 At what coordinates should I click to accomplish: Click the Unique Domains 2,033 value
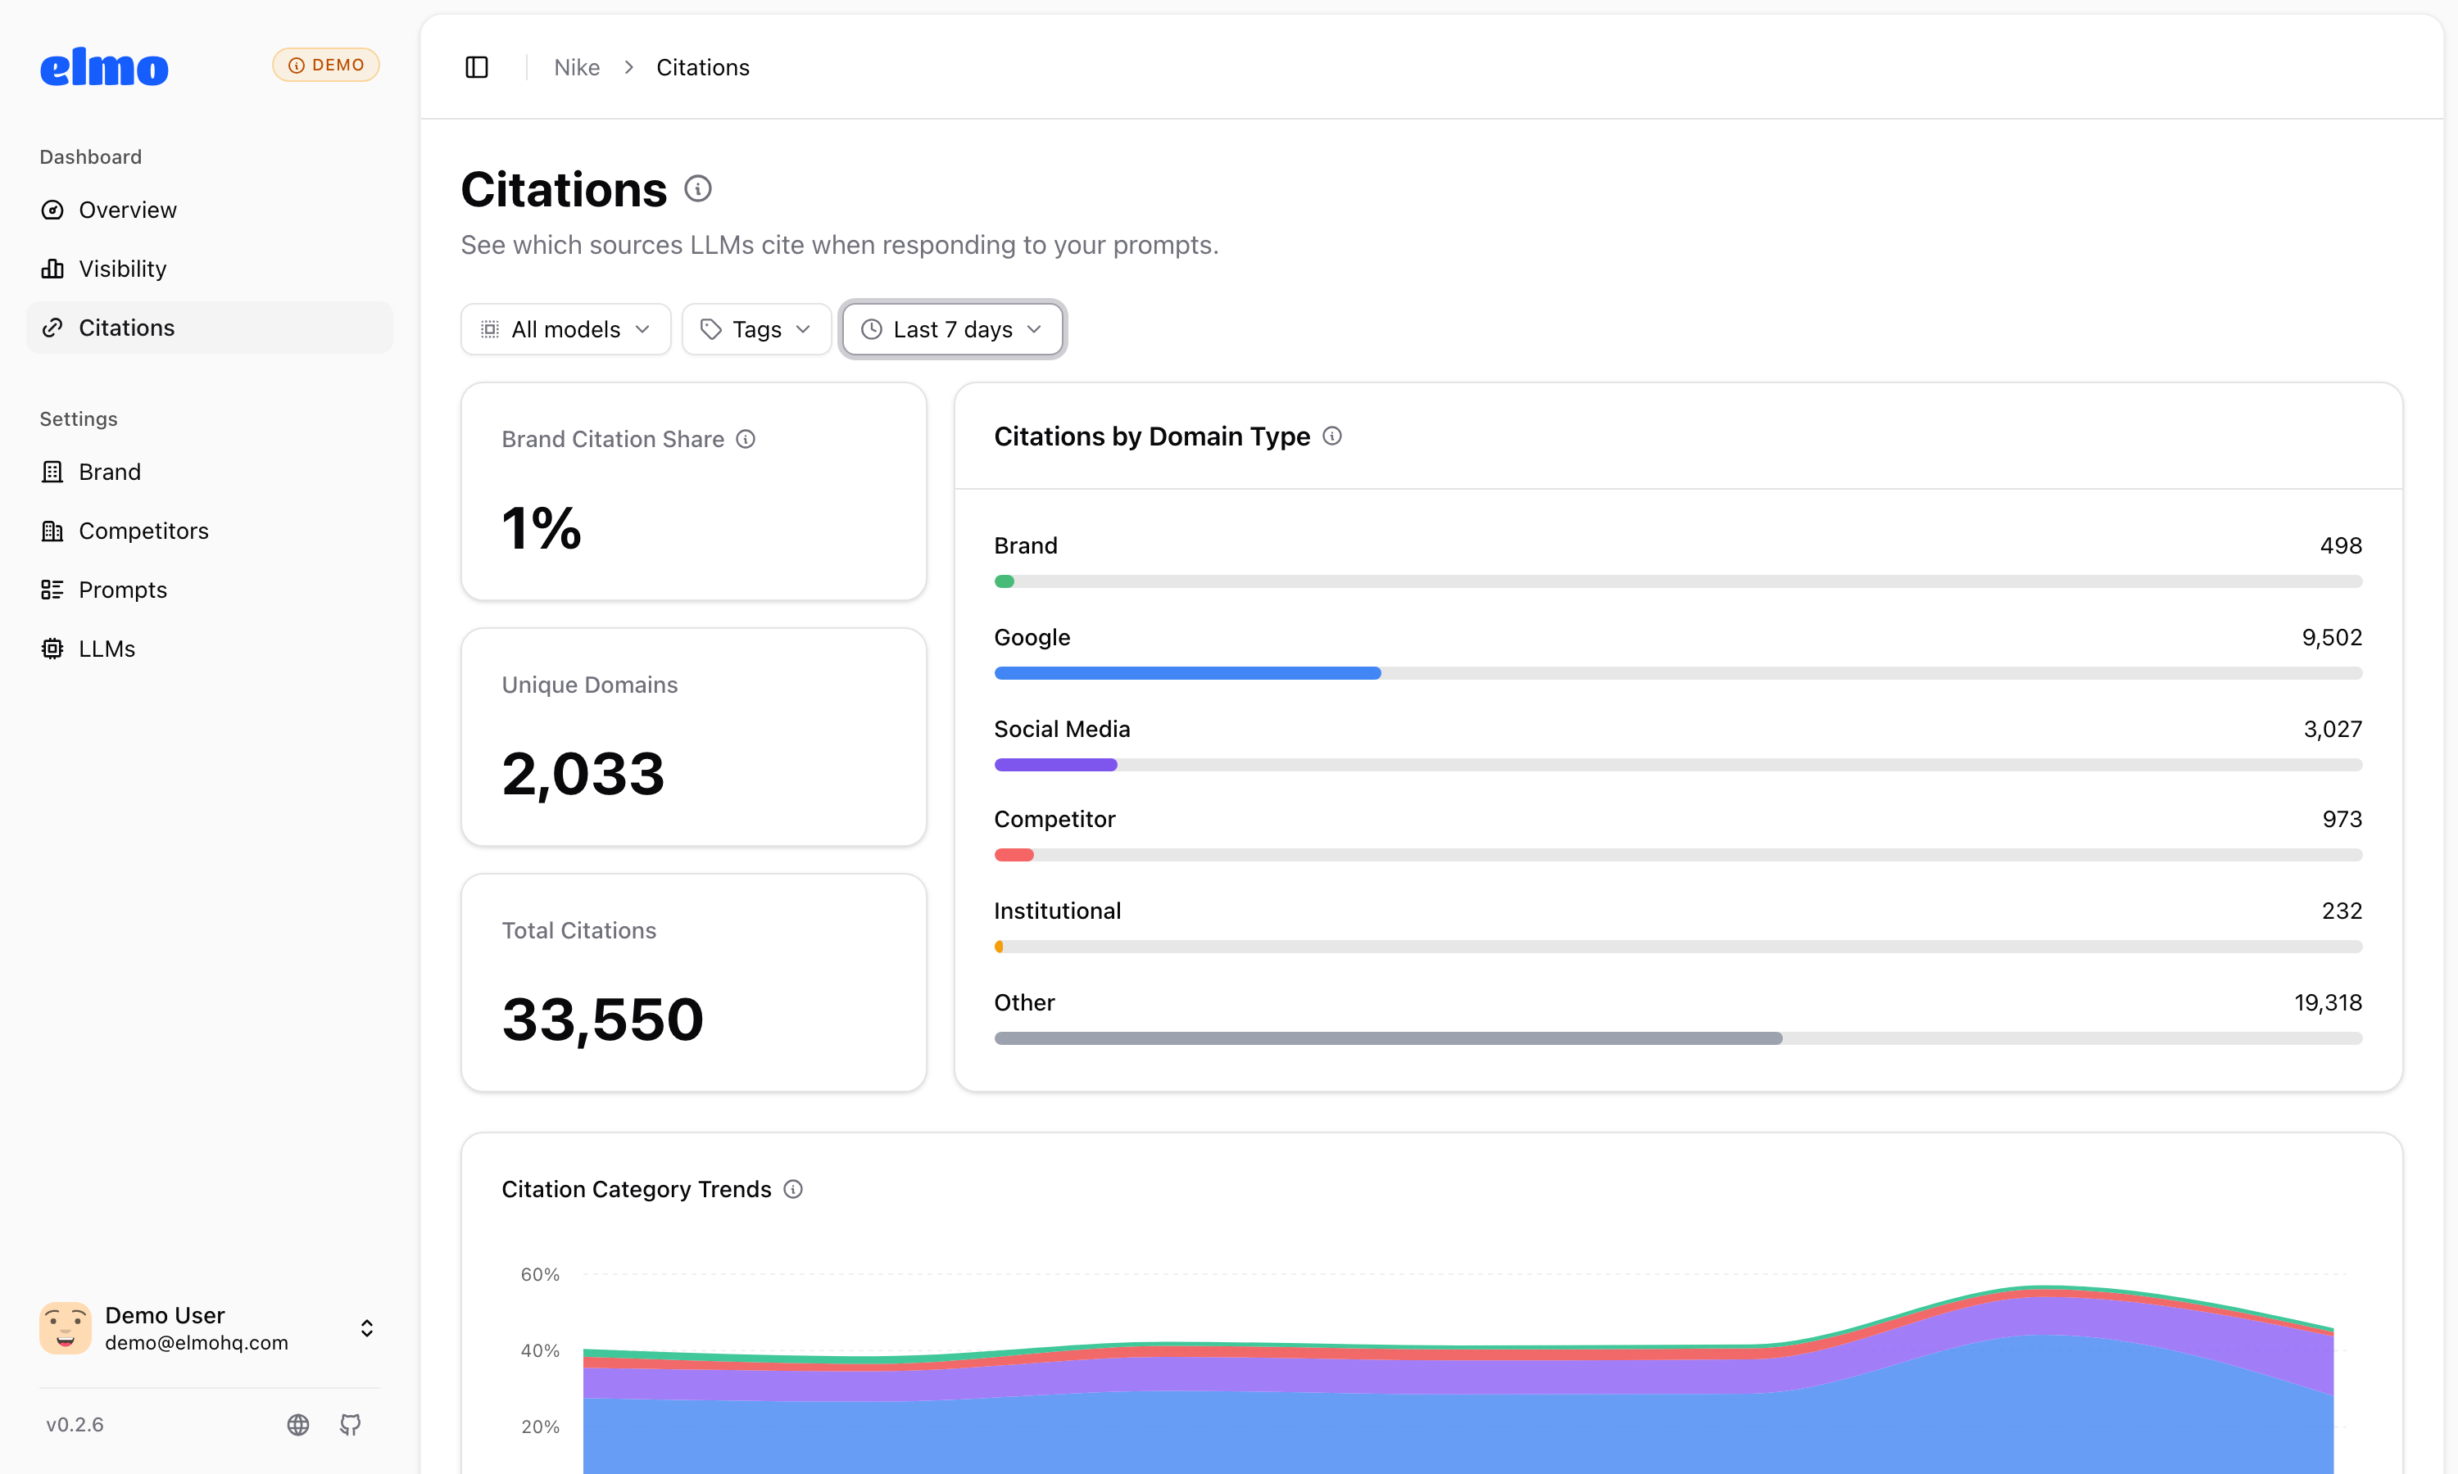point(583,774)
